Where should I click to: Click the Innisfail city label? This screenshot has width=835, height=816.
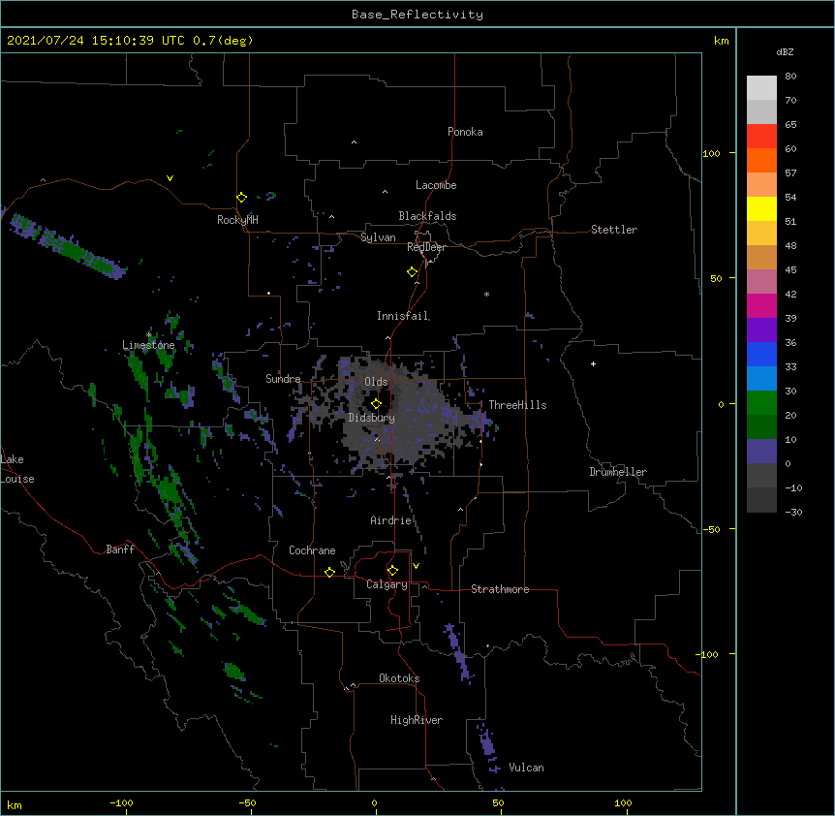coord(403,316)
